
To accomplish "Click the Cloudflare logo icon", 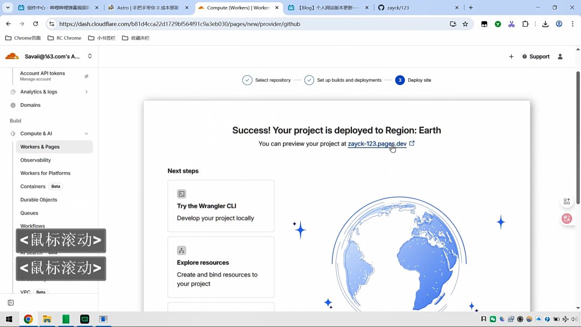I will (12, 56).
